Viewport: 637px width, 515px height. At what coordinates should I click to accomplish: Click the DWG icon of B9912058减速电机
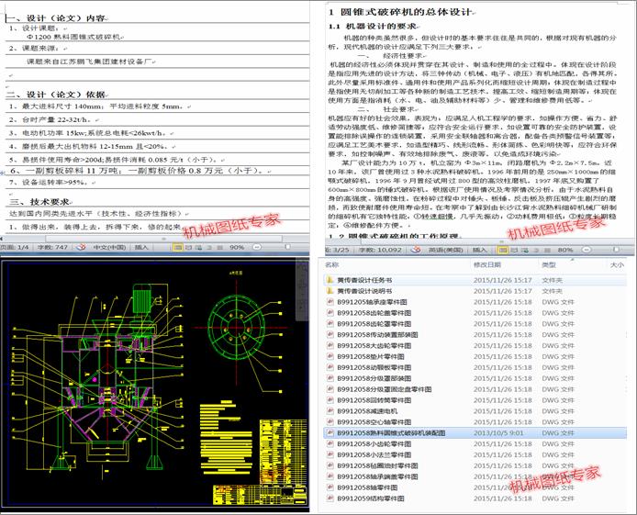[x=330, y=411]
